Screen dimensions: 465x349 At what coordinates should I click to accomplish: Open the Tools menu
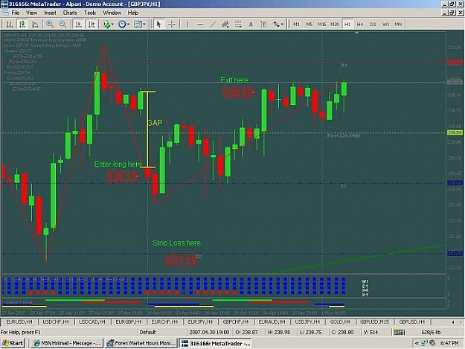click(90, 13)
